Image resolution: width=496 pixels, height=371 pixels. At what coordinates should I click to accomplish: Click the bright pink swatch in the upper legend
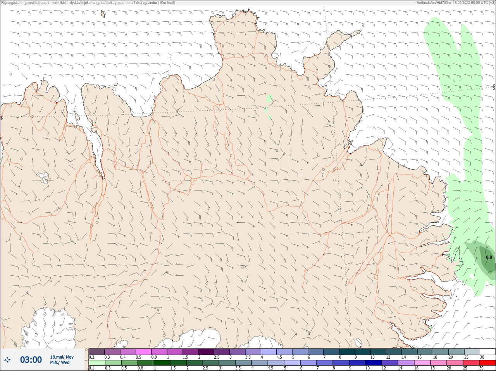[143, 352]
